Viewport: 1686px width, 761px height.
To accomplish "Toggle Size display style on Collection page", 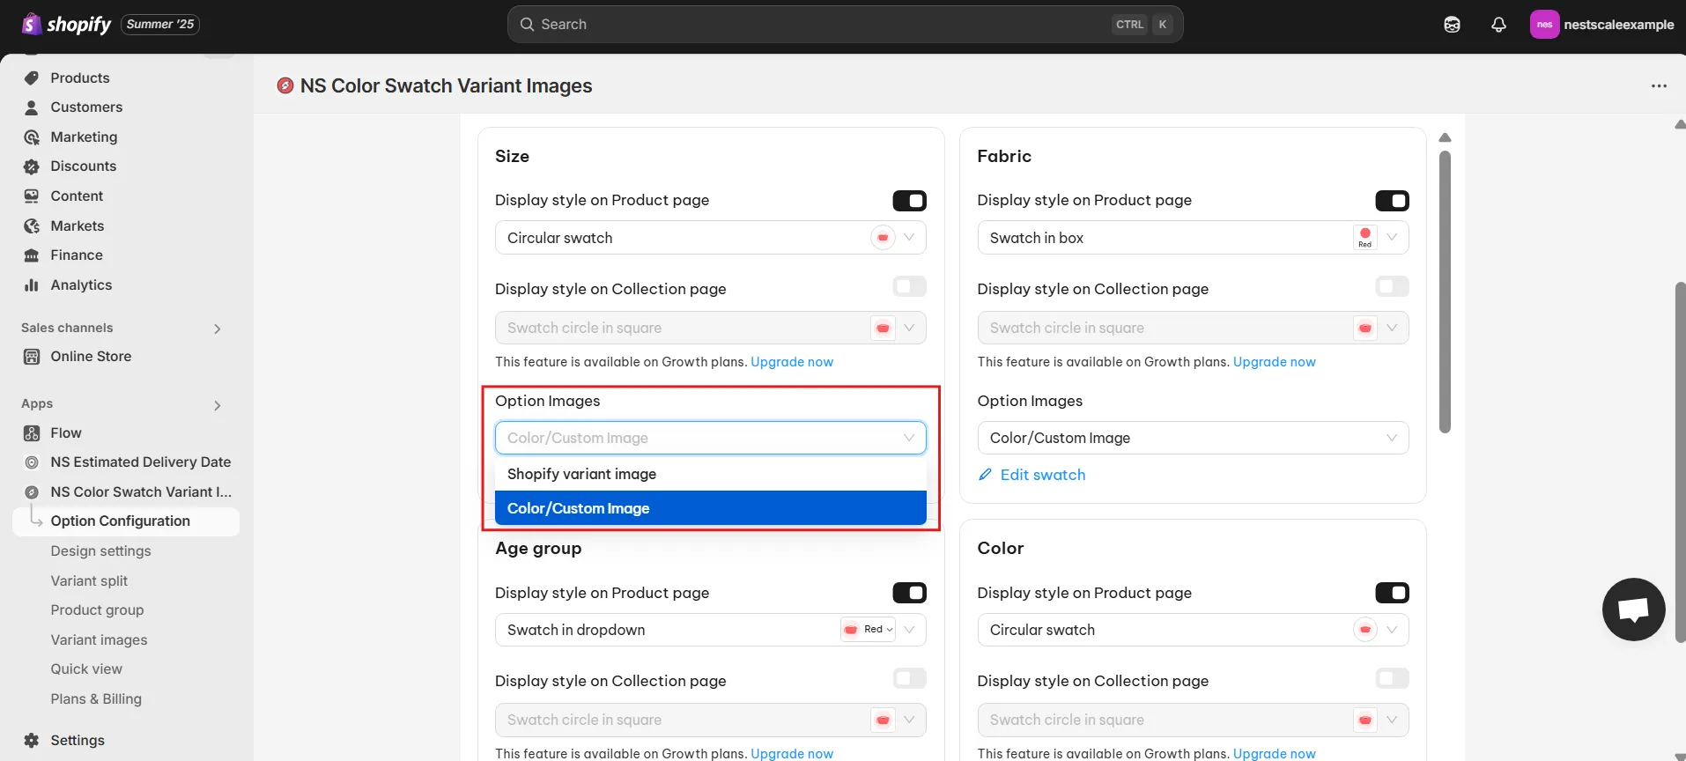I will 909,286.
